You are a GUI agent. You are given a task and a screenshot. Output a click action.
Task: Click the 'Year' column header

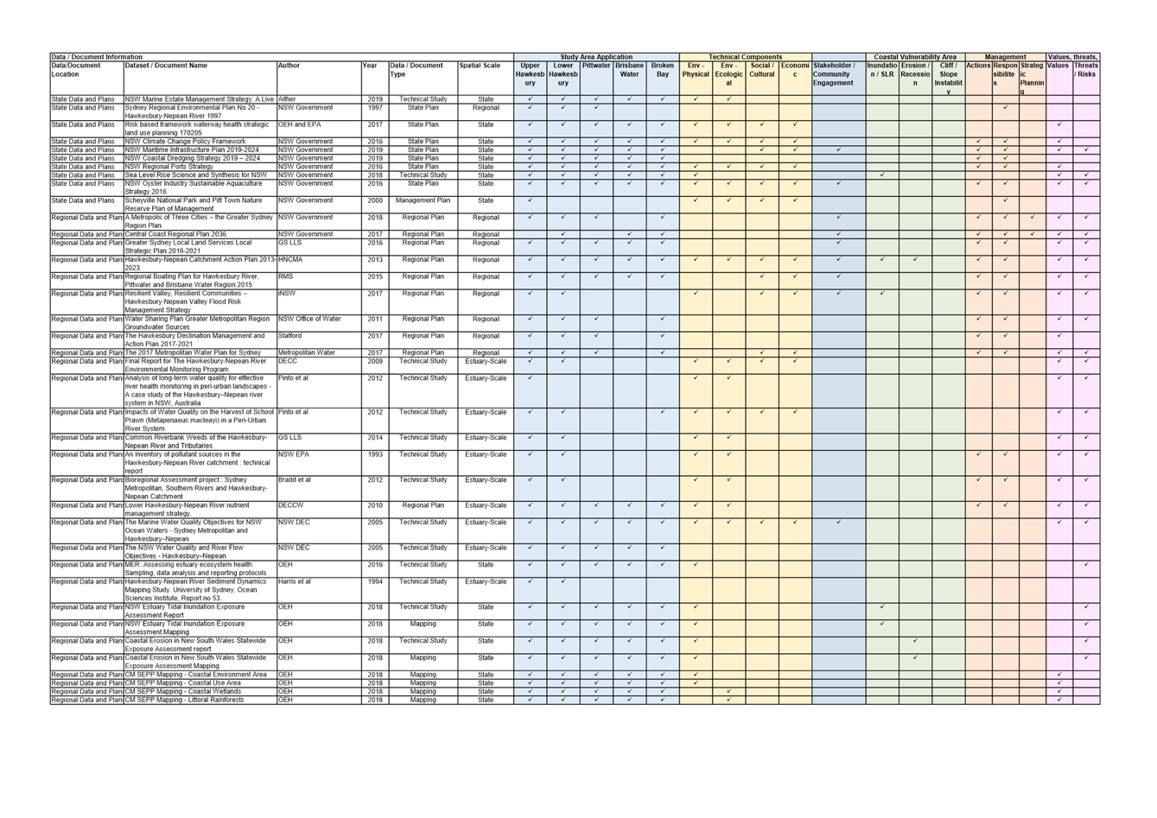pos(375,78)
